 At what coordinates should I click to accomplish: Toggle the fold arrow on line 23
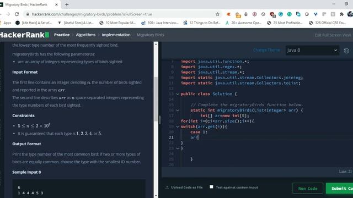pos(178,148)
